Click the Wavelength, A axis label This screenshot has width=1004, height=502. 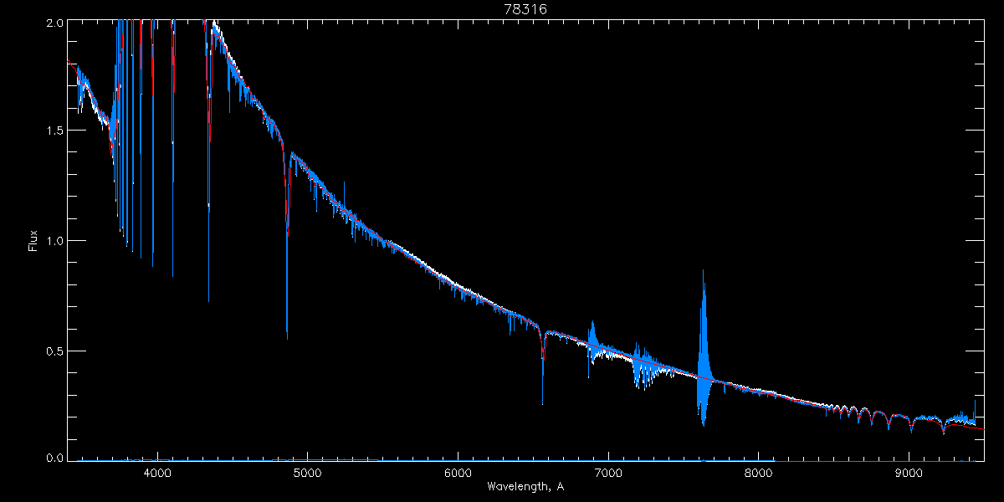525,487
